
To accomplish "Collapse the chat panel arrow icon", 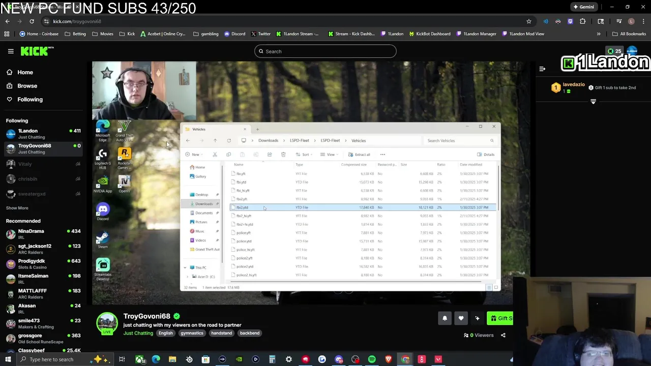I will tap(542, 69).
